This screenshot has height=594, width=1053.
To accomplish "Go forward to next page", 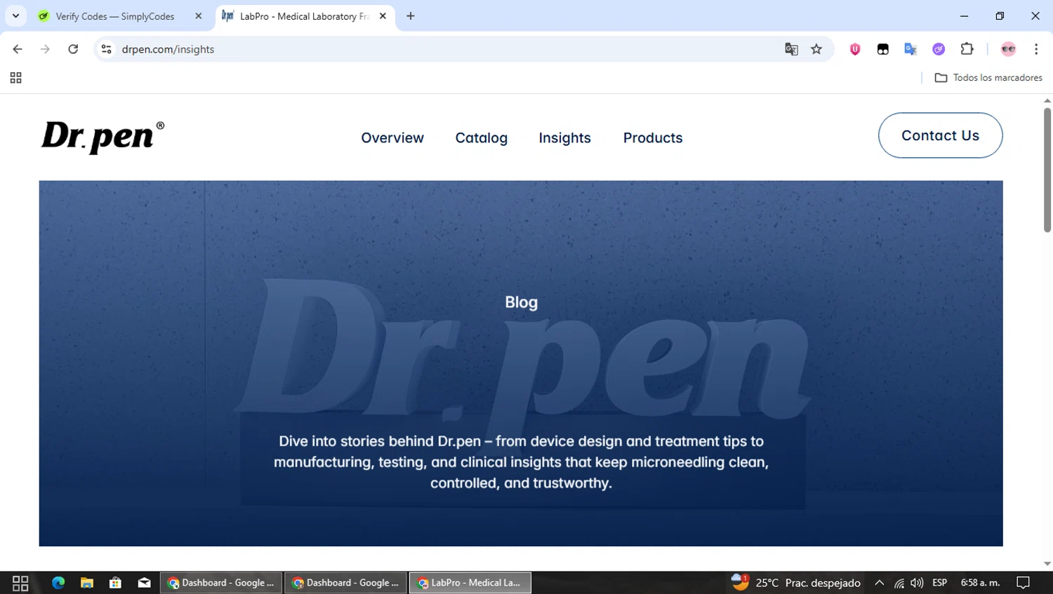I will pyautogui.click(x=45, y=49).
